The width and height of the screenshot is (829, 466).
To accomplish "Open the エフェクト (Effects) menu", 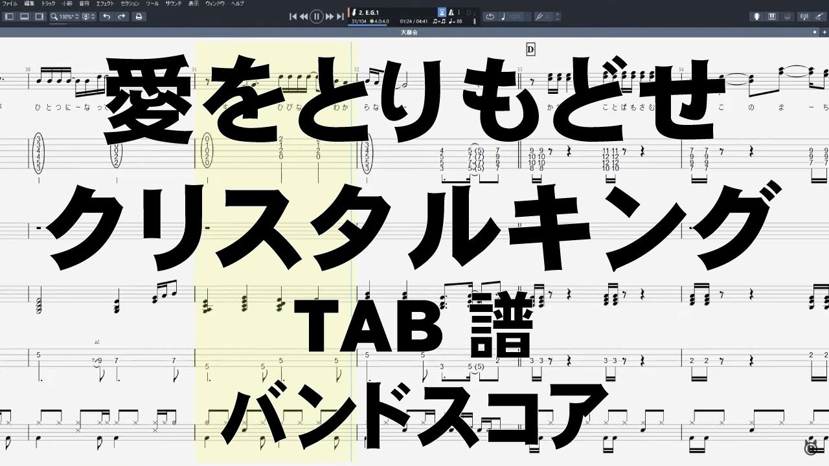I will click(105, 4).
